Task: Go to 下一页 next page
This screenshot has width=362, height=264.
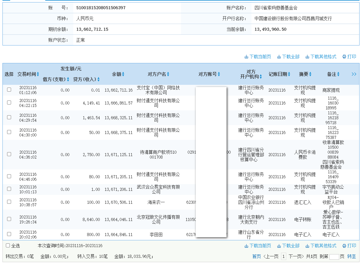Action: pos(296,256)
